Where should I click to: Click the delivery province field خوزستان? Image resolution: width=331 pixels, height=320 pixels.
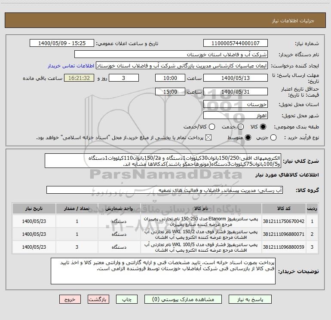(236, 104)
